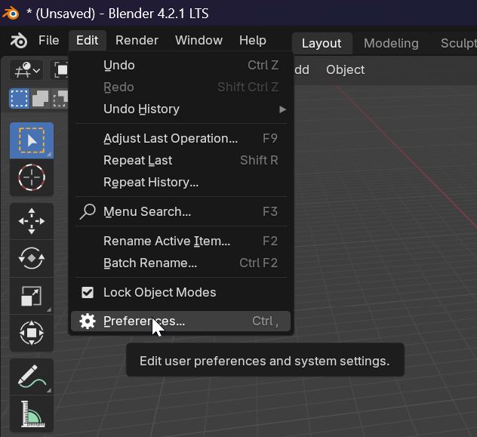
Task: Choose the Measure tool
Action: (x=32, y=414)
